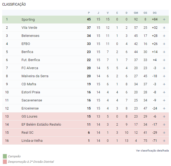This screenshot has width=171, height=166.
Task: Open Ver classificação detalhada link
Action: pyautogui.click(x=152, y=150)
